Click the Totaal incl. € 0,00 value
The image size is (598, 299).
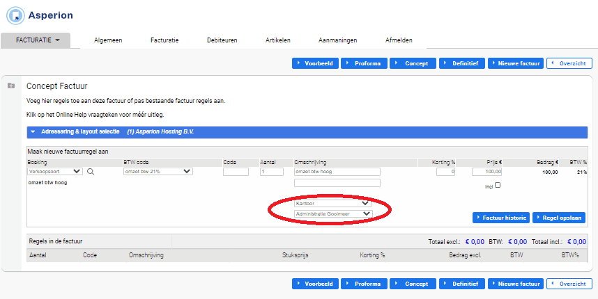[x=576, y=242]
